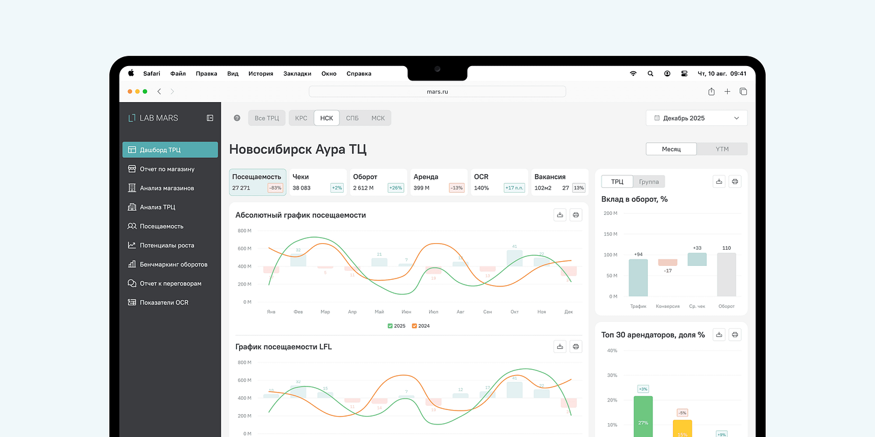The width and height of the screenshot is (875, 437).
Task: Print График посещаемости LFL chart
Action: [576, 346]
